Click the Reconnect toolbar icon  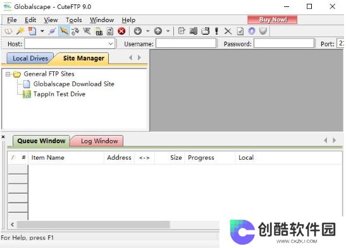point(75,31)
